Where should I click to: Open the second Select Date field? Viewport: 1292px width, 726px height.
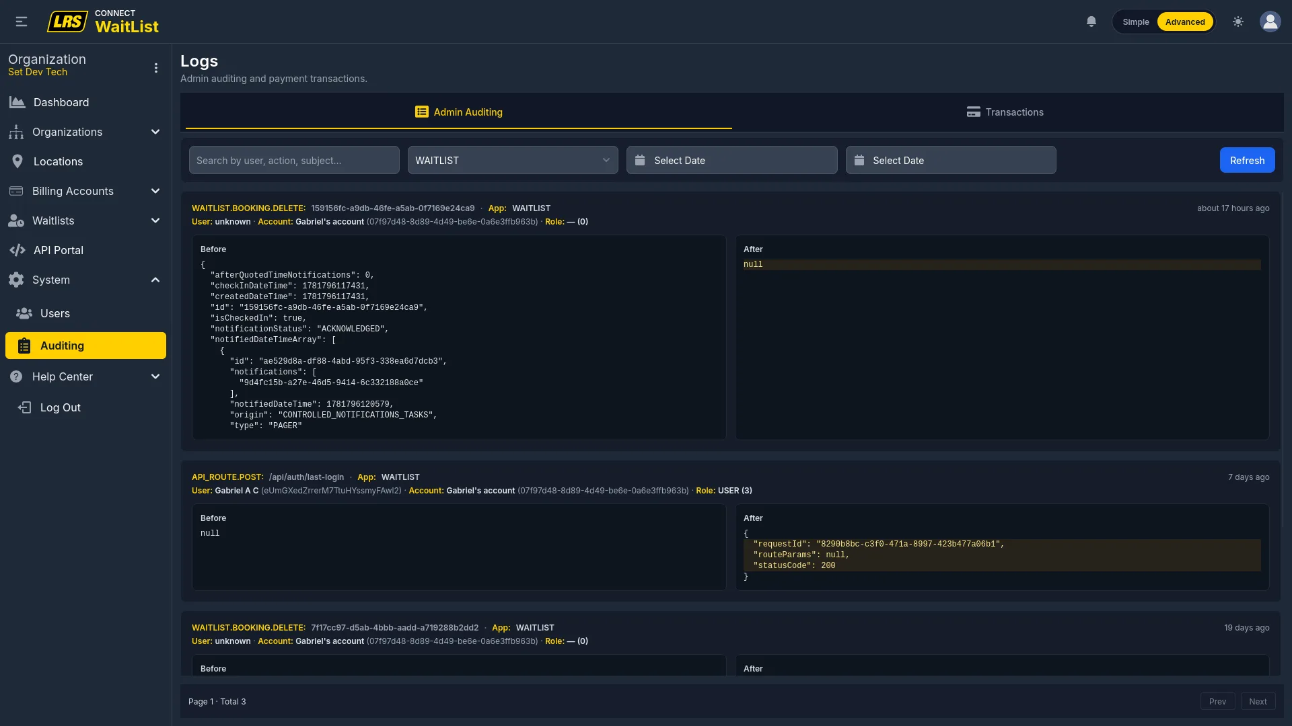[951, 160]
